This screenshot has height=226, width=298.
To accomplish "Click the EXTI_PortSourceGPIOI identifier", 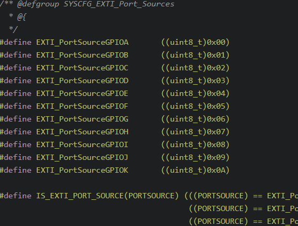I will (82, 144).
